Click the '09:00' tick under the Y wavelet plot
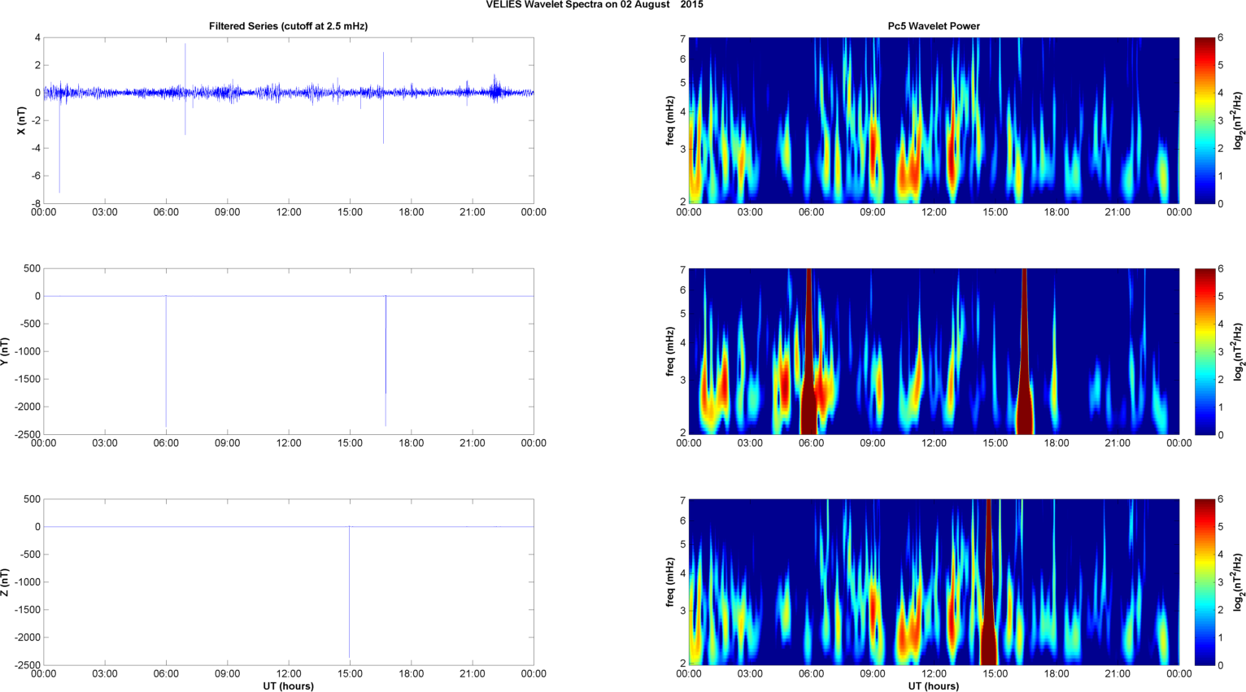This screenshot has width=1246, height=692. coord(873,443)
